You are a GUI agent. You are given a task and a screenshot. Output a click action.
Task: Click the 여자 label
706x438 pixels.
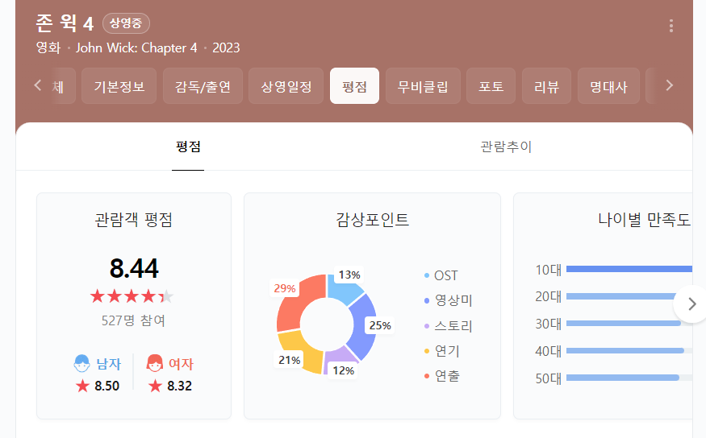181,363
